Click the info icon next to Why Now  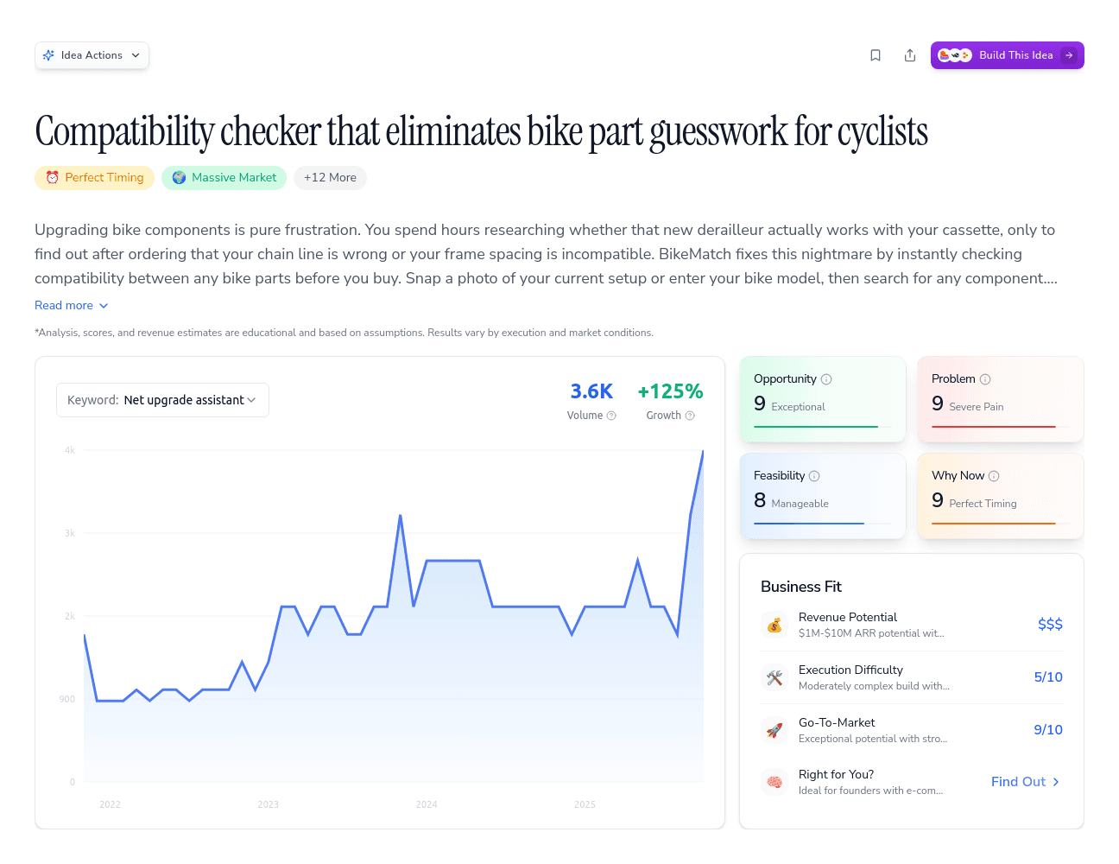[x=993, y=475]
